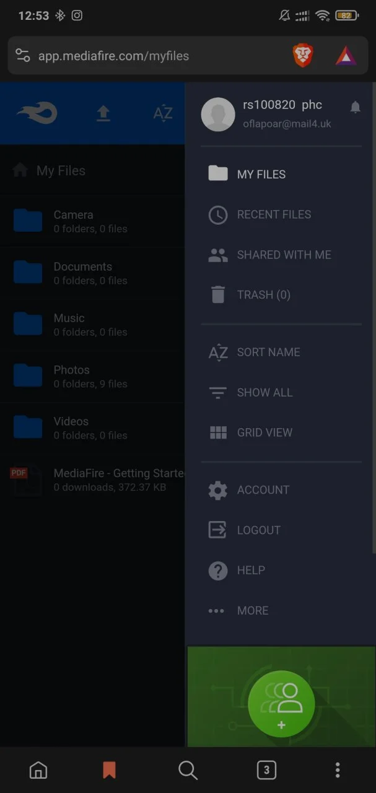Open RECENT FILES menu entry
The width and height of the screenshot is (376, 793).
point(281,214)
